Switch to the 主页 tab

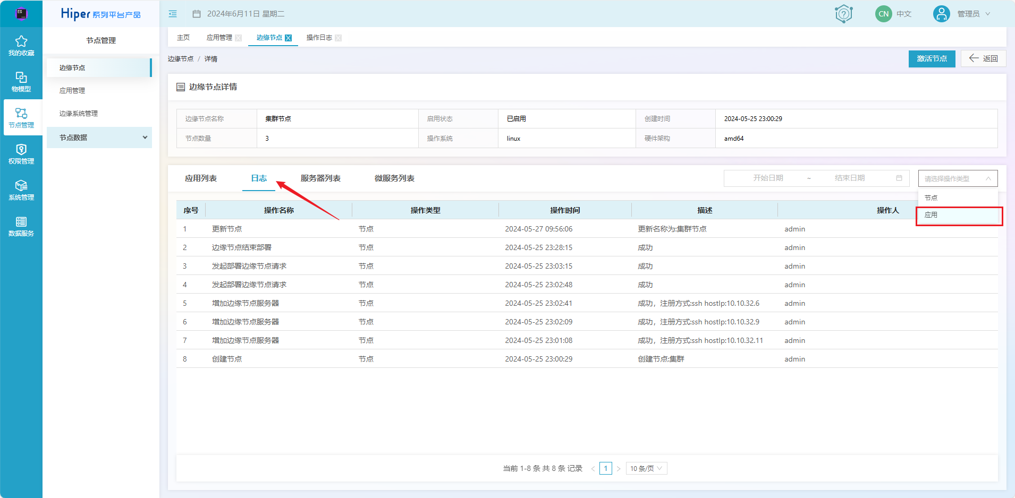[x=183, y=38]
